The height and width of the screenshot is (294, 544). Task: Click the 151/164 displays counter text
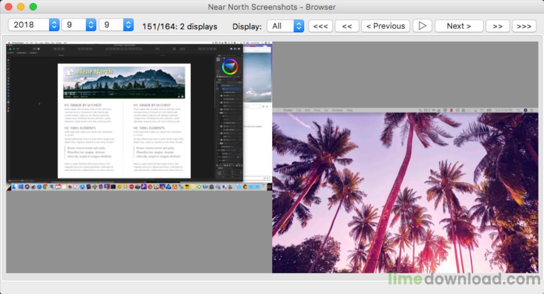(180, 26)
